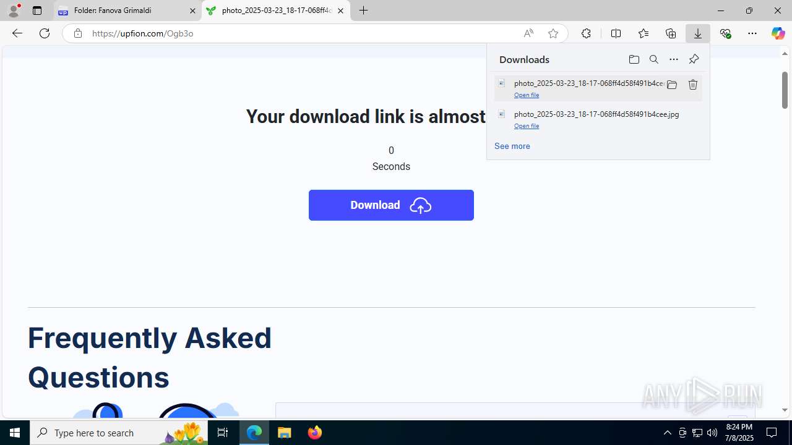792x445 pixels.
Task: Open Browser essentials icon
Action: [725, 33]
